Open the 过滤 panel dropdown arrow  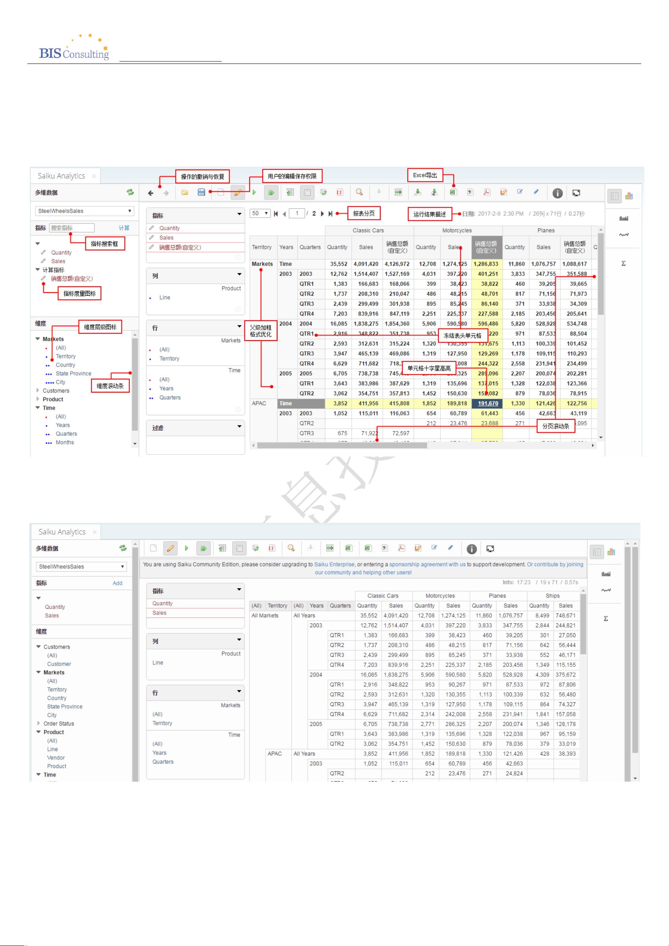point(239,427)
